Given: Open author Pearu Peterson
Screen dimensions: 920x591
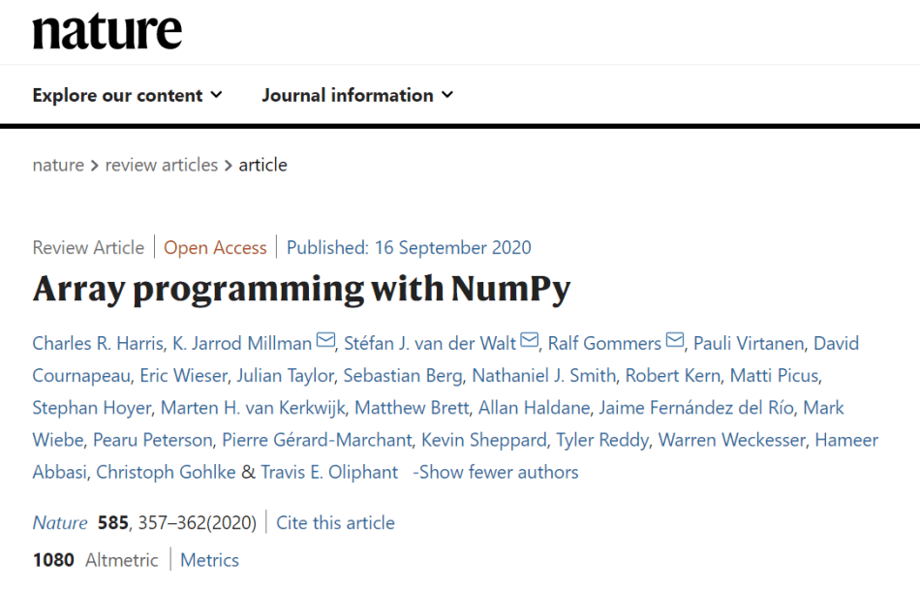Looking at the screenshot, I should tap(153, 440).
